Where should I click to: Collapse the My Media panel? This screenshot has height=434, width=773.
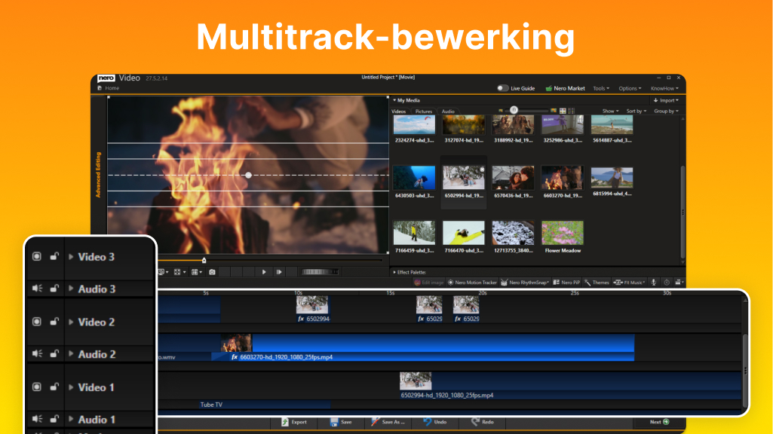pyautogui.click(x=394, y=100)
